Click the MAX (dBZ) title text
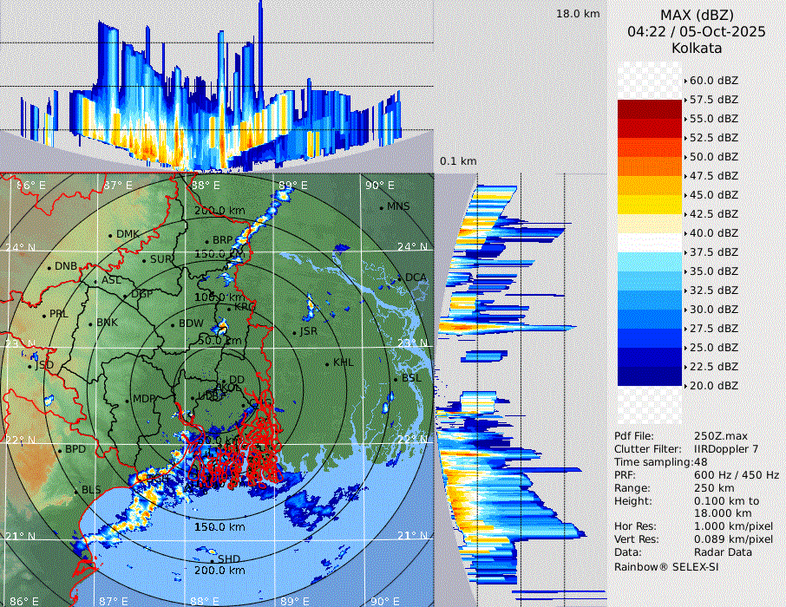This screenshot has height=607, width=786. (x=697, y=15)
